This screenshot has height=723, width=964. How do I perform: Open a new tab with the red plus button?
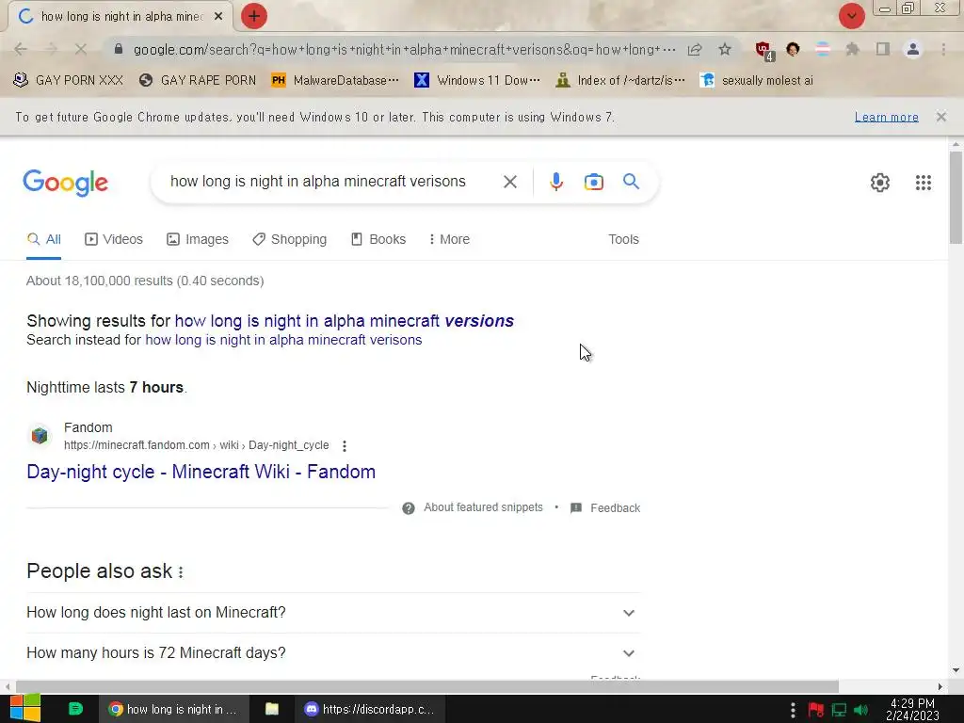(254, 16)
